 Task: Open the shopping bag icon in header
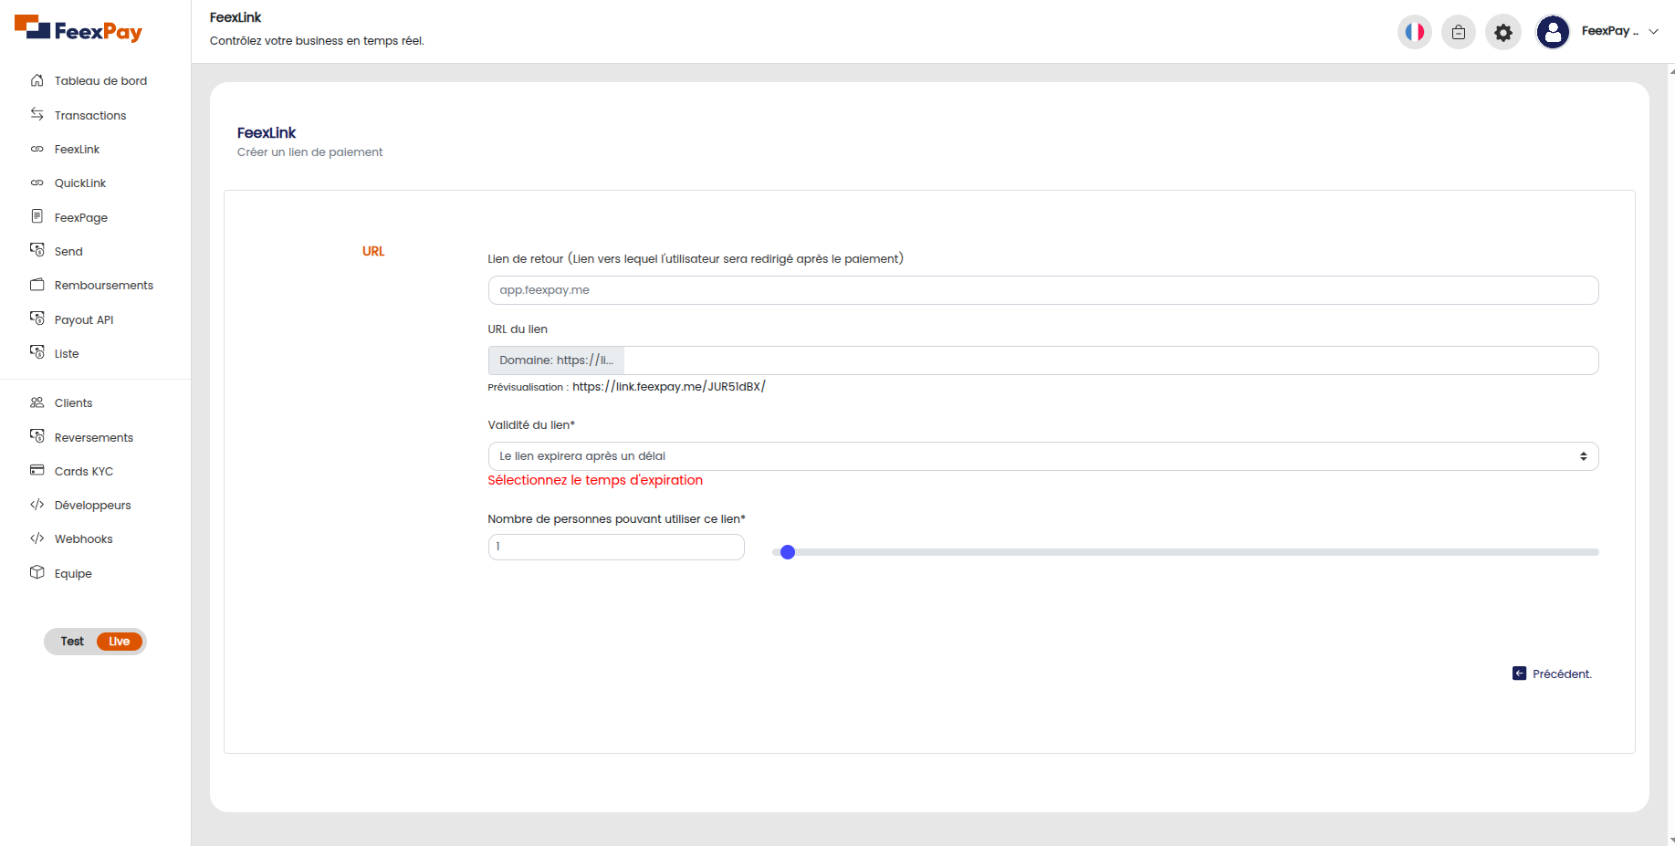point(1459,32)
